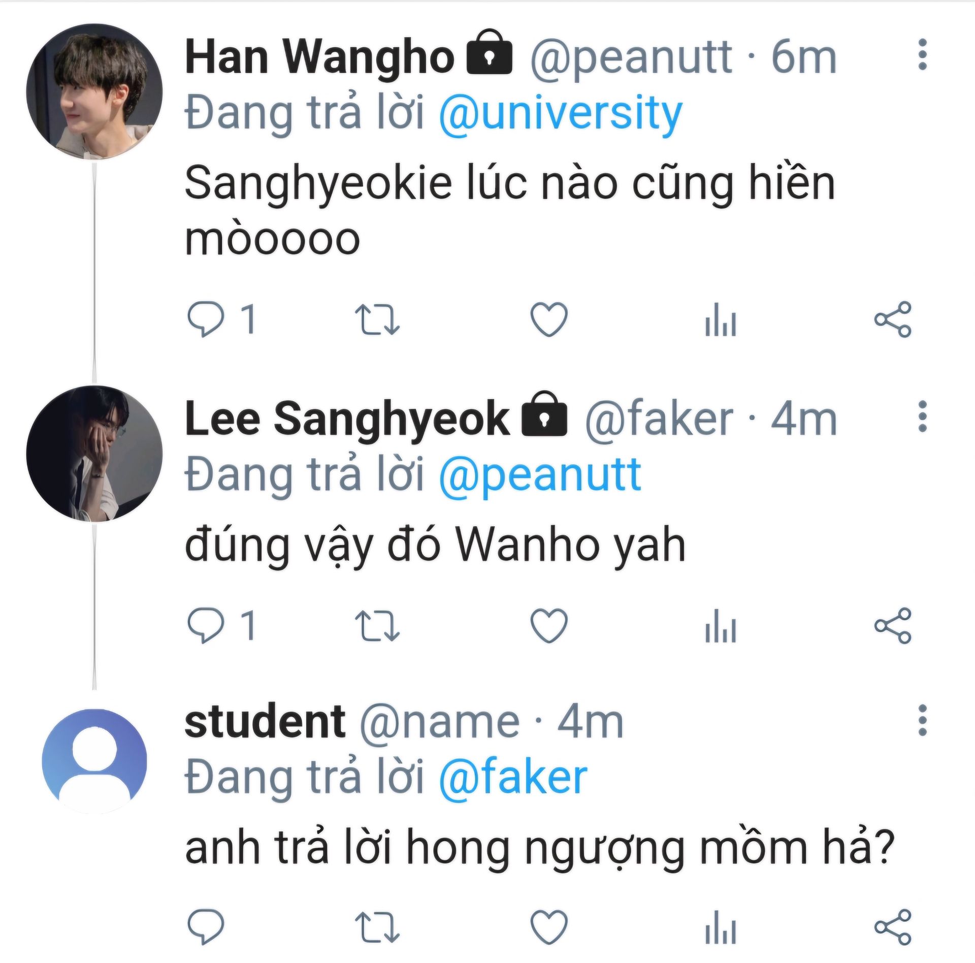The height and width of the screenshot is (963, 975).
Task: Share Han Wangho's tweet
Action: pyautogui.click(x=893, y=319)
